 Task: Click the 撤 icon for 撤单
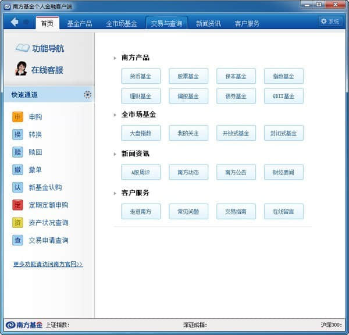coord(17,170)
